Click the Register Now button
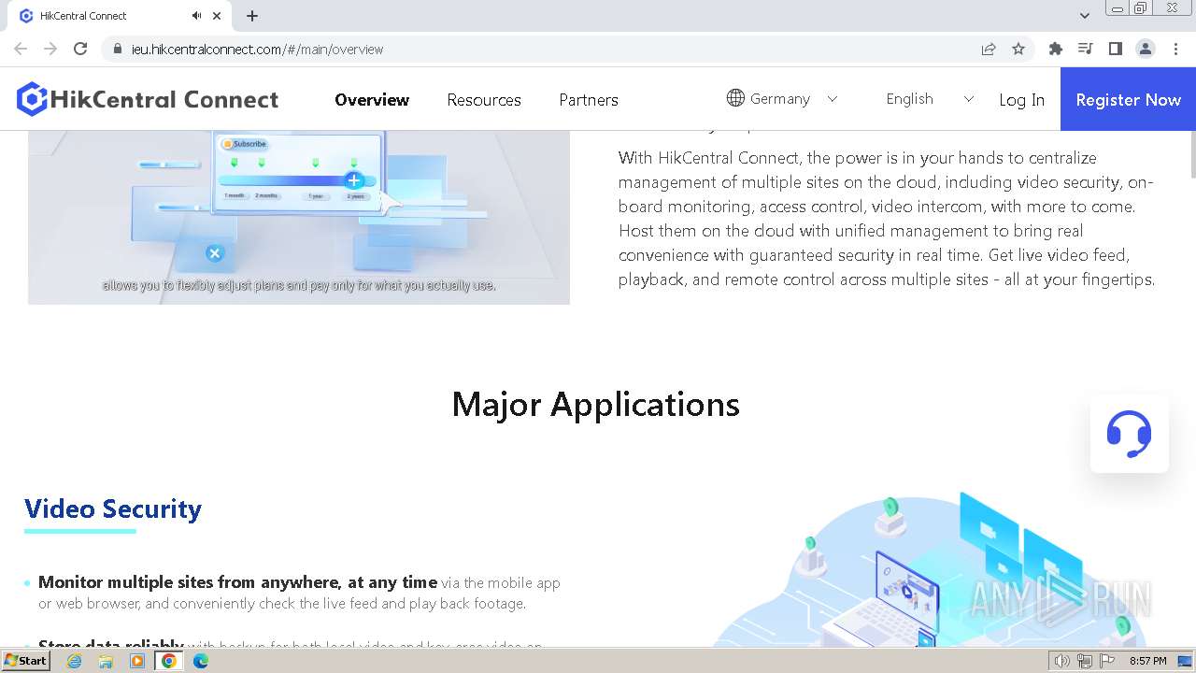The width and height of the screenshot is (1196, 673). 1128,99
